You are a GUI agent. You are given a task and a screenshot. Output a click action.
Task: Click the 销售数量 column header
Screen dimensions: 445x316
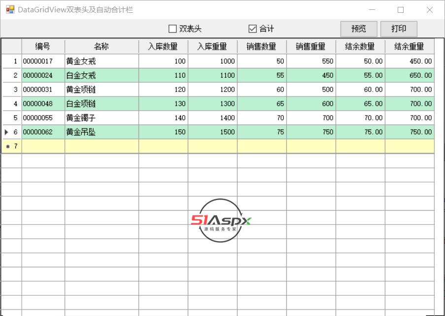point(262,46)
